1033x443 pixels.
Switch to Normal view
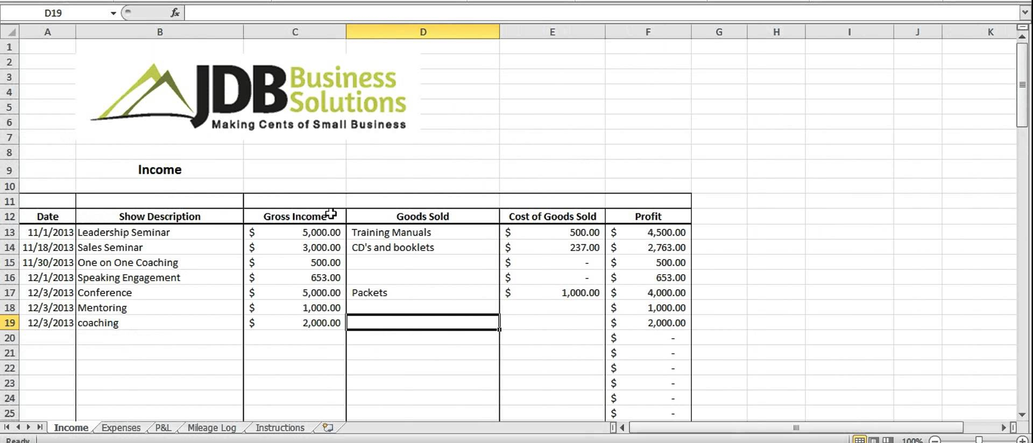pos(860,440)
